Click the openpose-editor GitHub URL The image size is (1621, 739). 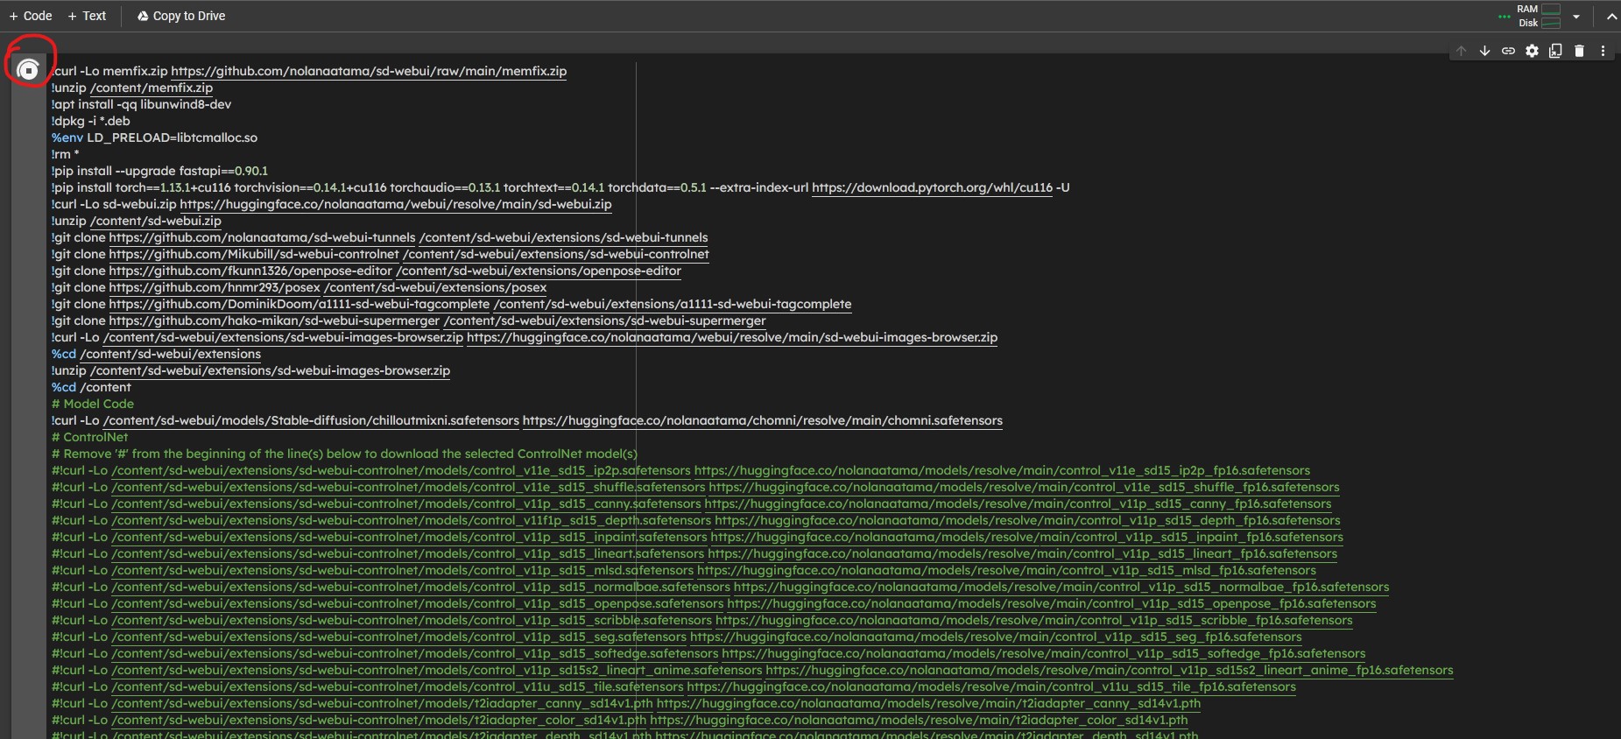[x=250, y=271]
